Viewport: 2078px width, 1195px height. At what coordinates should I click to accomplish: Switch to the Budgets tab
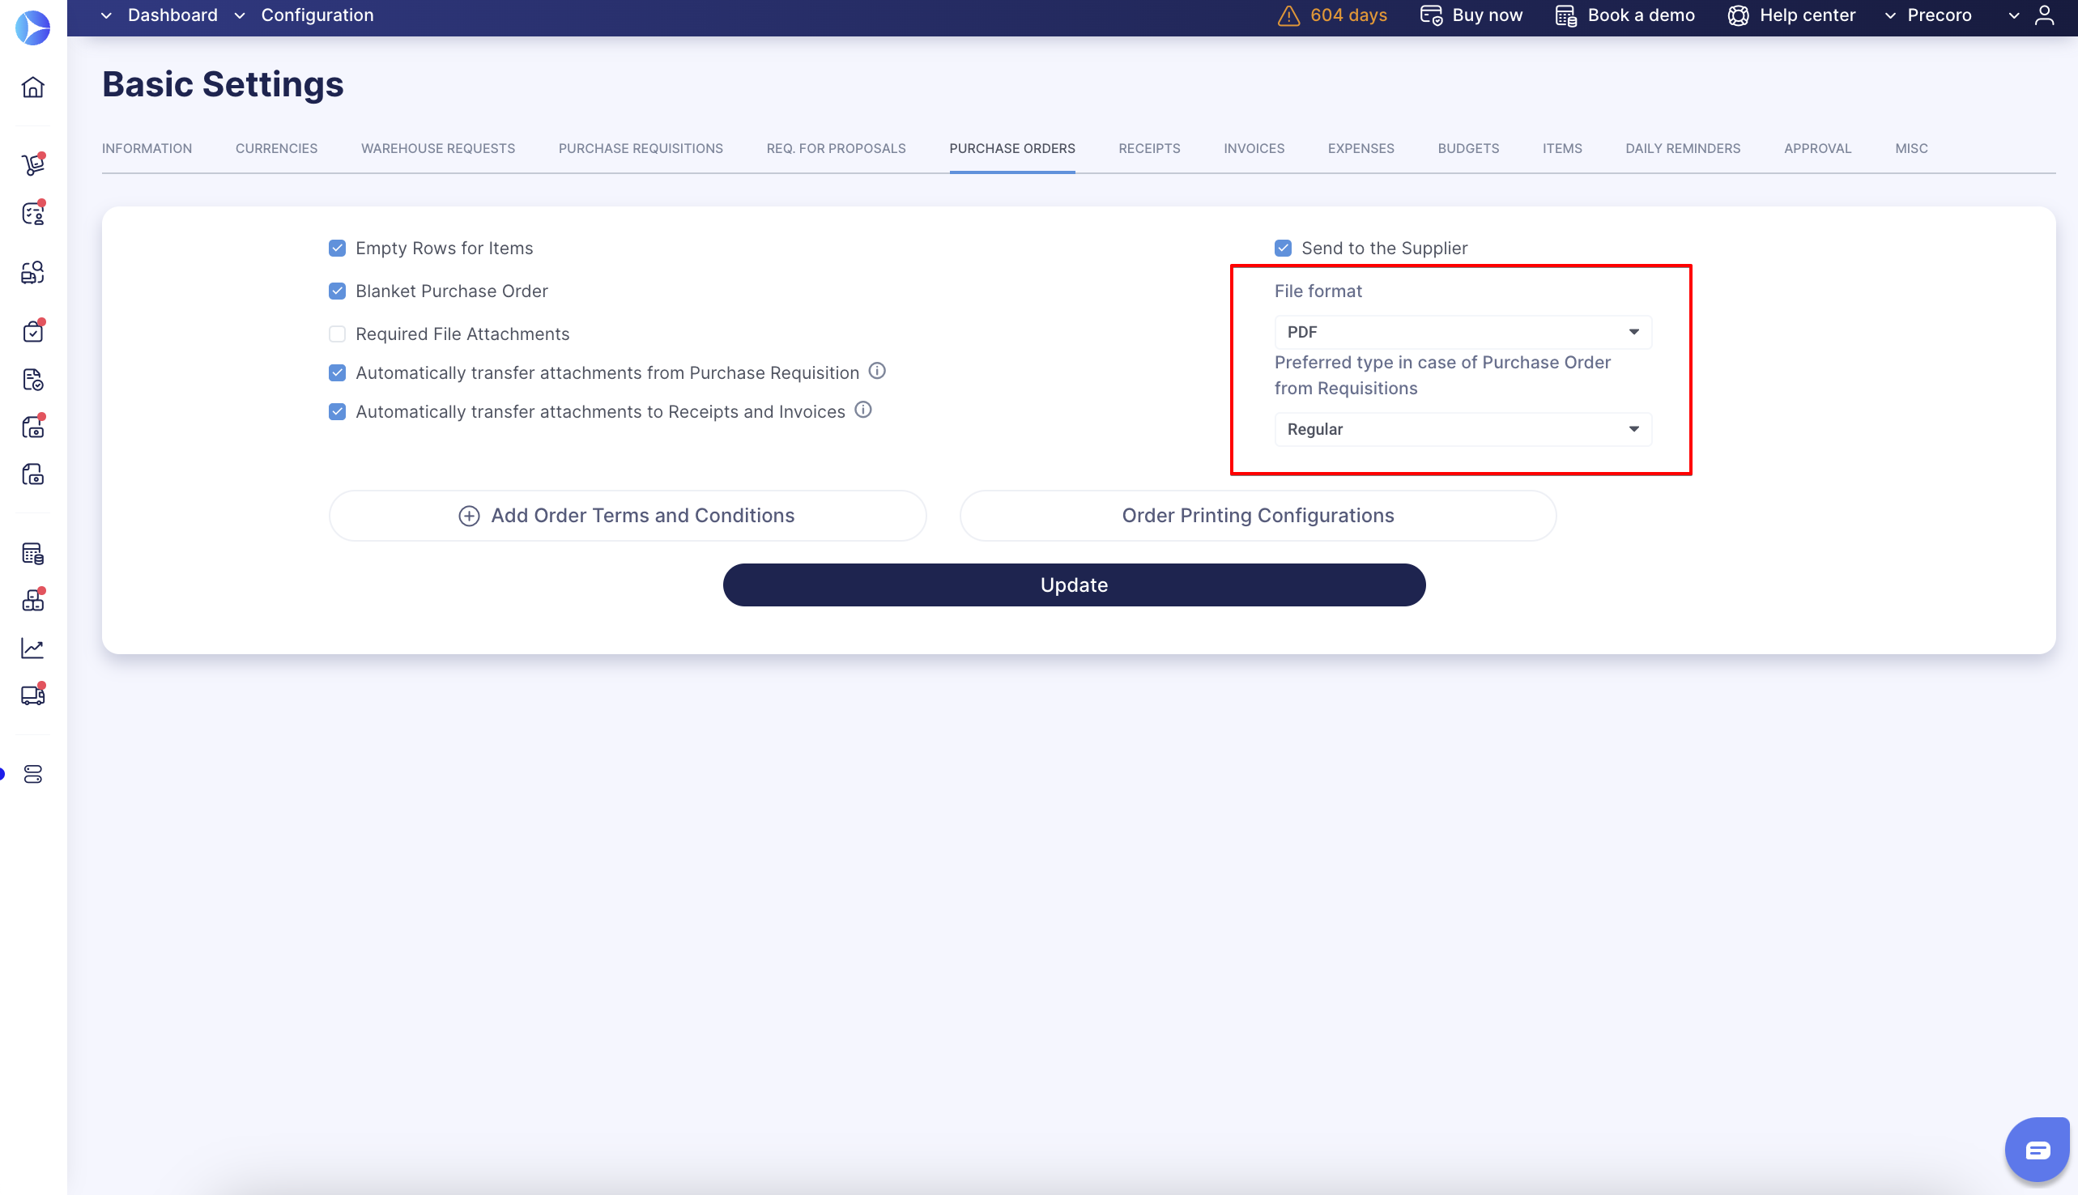point(1468,148)
